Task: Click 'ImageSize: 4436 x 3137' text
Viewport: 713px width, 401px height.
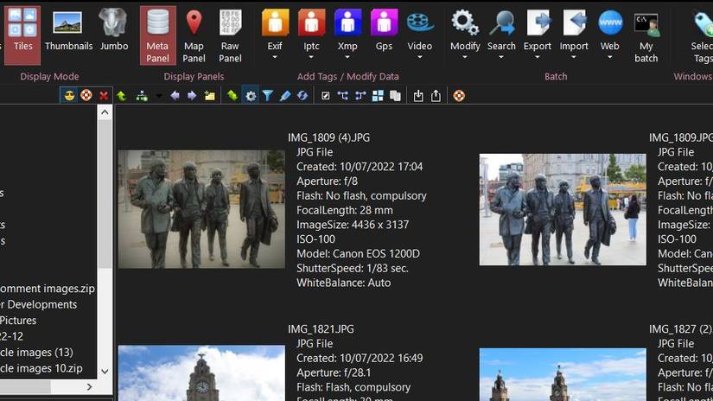Action: click(353, 225)
